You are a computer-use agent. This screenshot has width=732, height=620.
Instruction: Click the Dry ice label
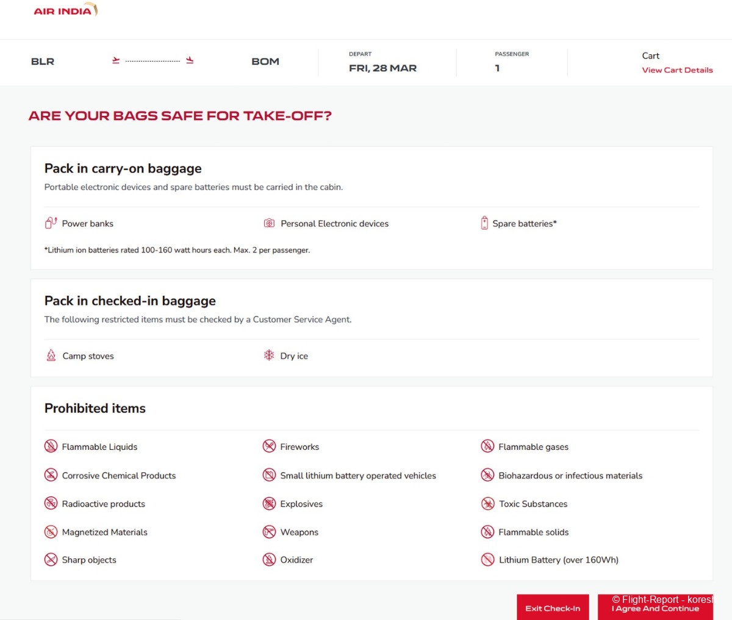point(294,356)
